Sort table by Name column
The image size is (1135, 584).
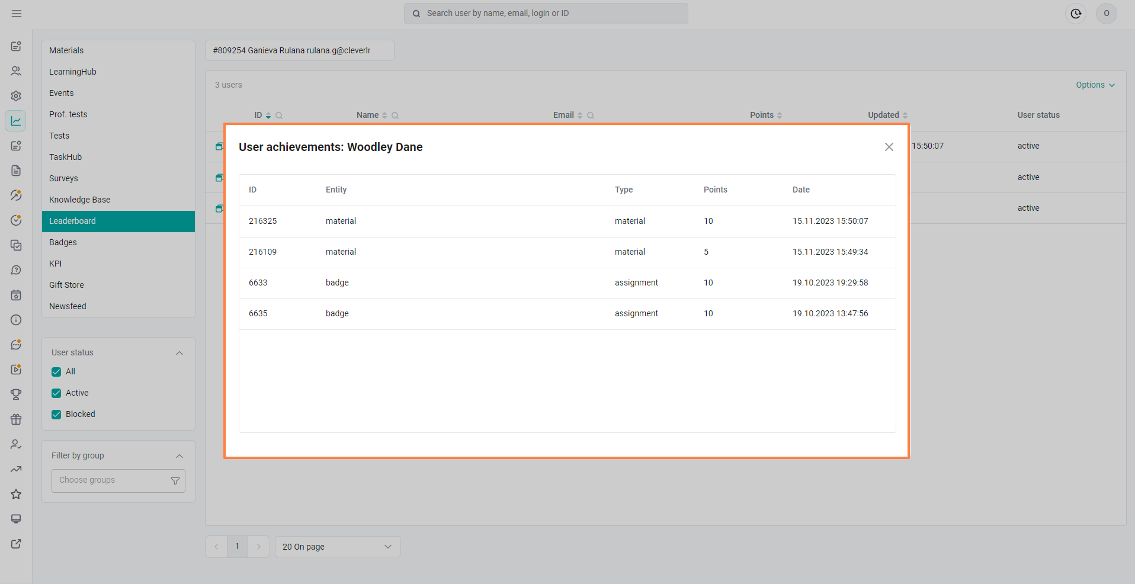click(384, 115)
